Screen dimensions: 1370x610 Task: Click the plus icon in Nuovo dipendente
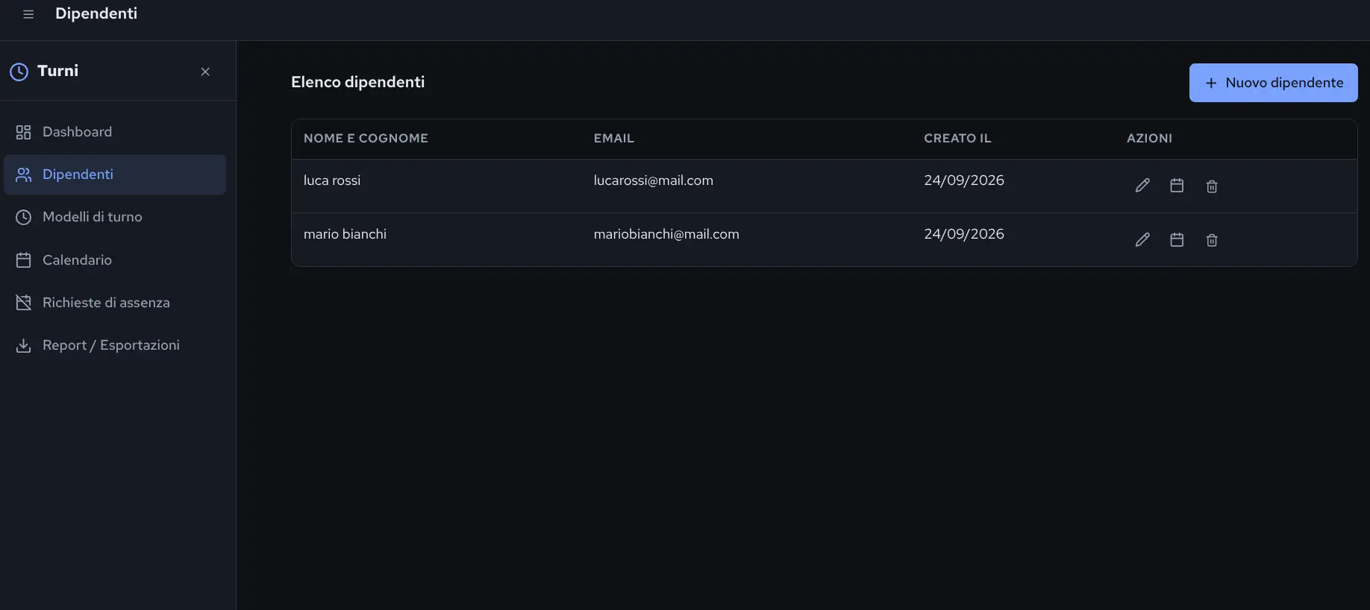(1211, 83)
